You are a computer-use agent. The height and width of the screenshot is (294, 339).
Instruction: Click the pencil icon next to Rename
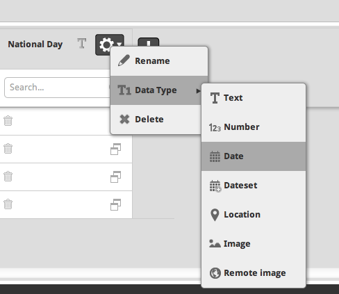(x=124, y=60)
